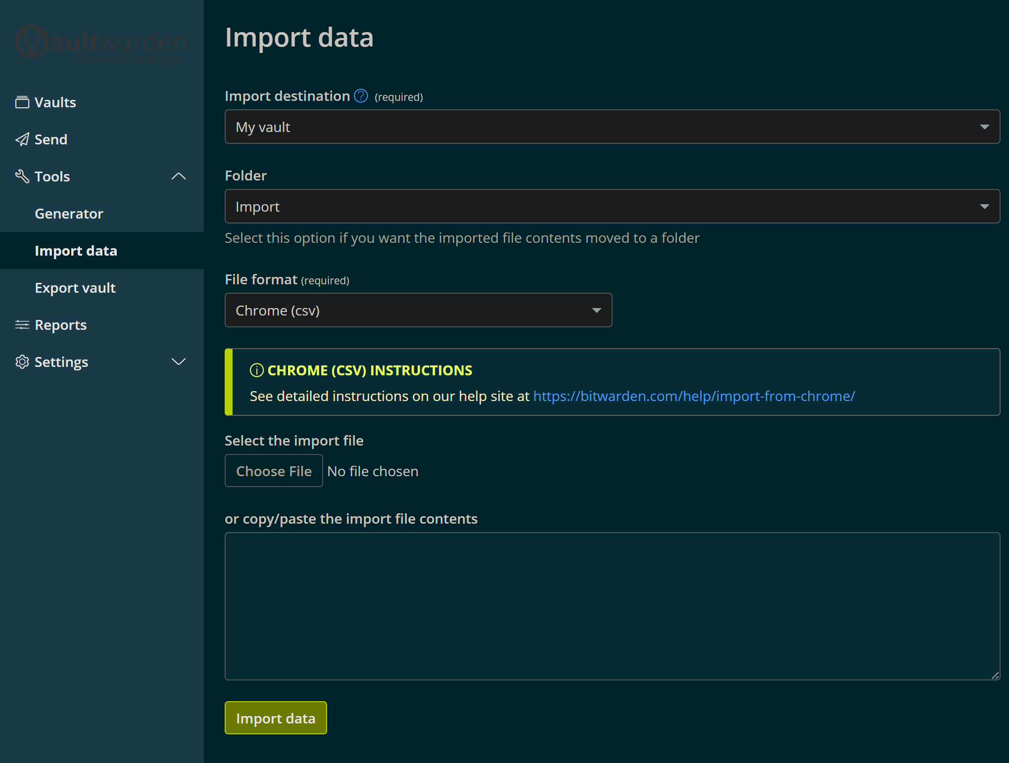
Task: Click the Chrome instructions info icon
Action: click(256, 370)
